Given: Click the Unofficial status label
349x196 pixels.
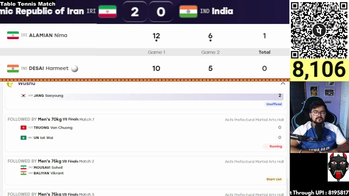Looking at the screenshot, I should 274,104.
